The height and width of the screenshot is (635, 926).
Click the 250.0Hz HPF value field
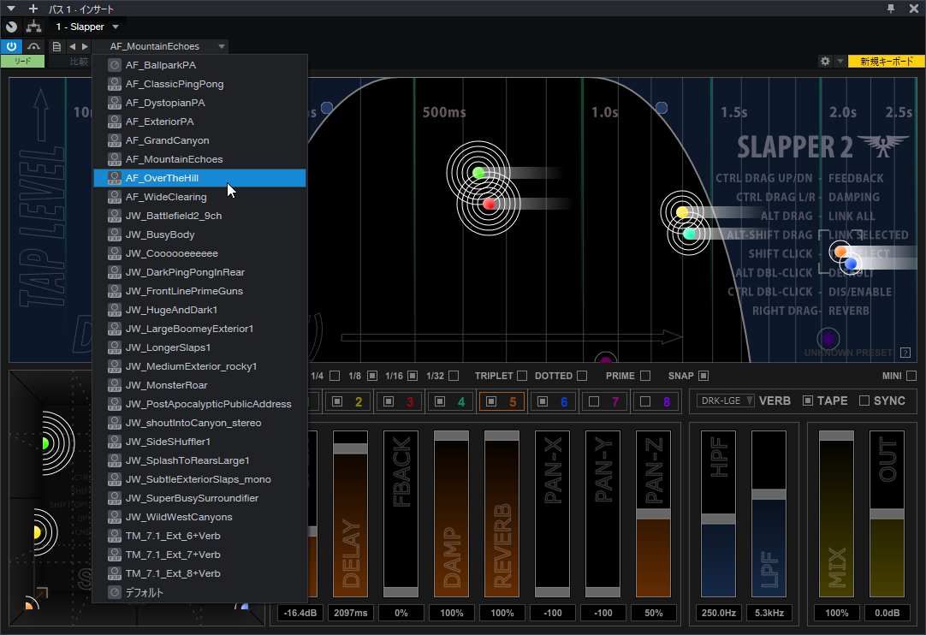719,613
